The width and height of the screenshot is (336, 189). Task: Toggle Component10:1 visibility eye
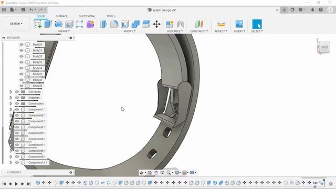click(17, 162)
